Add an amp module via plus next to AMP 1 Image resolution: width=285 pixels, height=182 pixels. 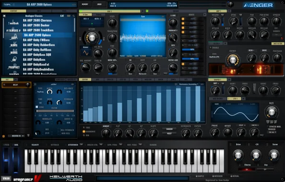click(x=229, y=11)
